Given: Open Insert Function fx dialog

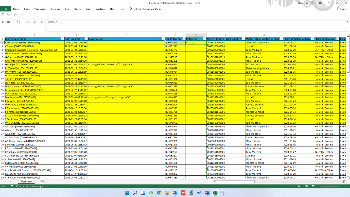Looking at the screenshot, I should pyautogui.click(x=42, y=22).
